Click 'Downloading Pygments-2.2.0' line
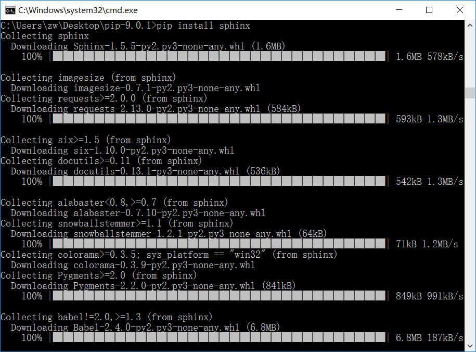Viewport: 476px width, 352px height. pyautogui.click(x=153, y=285)
